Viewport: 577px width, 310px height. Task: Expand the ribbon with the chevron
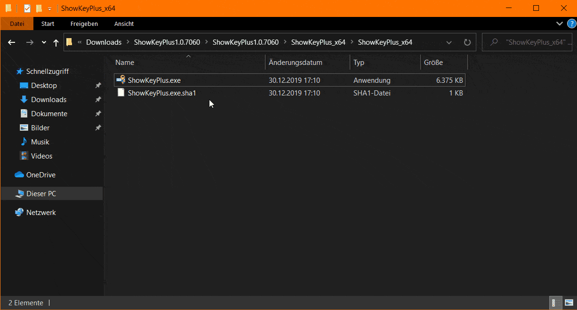[x=559, y=24]
